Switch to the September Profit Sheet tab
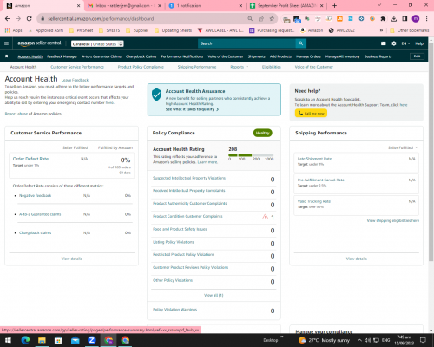434x347 pixels. tap(286, 6)
